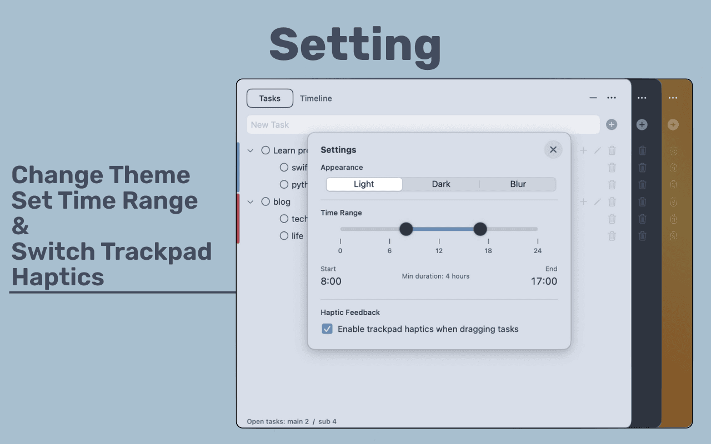
Task: Click the trash icon next to tech subtask
Action: point(612,219)
